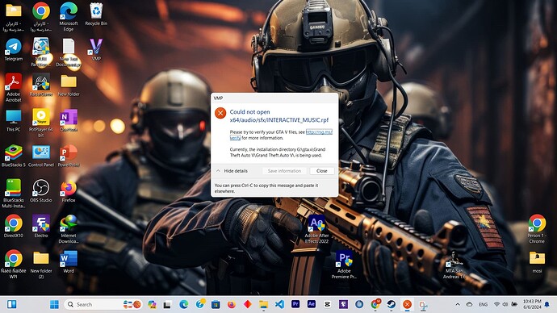557x313 pixels.
Task: Open the notification bell in the tray
Action: pyautogui.click(x=547, y=304)
